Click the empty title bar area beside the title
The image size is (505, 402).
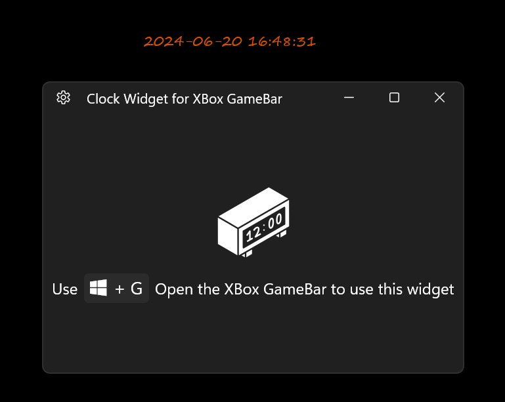tap(309, 98)
